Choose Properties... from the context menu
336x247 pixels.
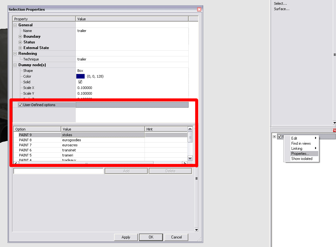[x=300, y=154]
